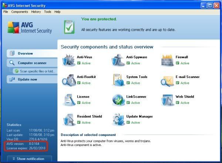Select the System Tools label
Image resolution: width=222 pixels, height=163 pixels.
tap(137, 77)
